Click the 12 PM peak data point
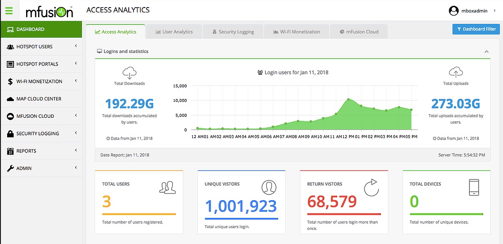 pyautogui.click(x=348, y=100)
